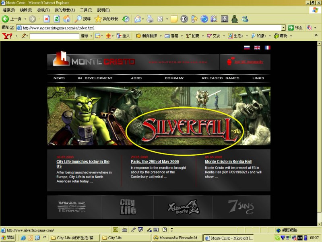Open the NEWS navigation link
The height and width of the screenshot is (242, 322).
coord(59,78)
